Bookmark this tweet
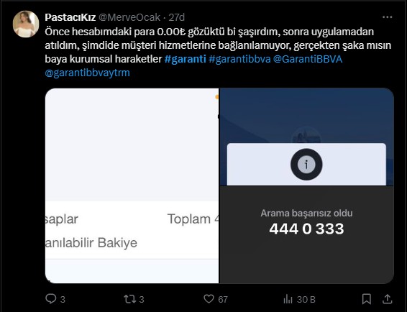407x312 pixels. (x=367, y=299)
